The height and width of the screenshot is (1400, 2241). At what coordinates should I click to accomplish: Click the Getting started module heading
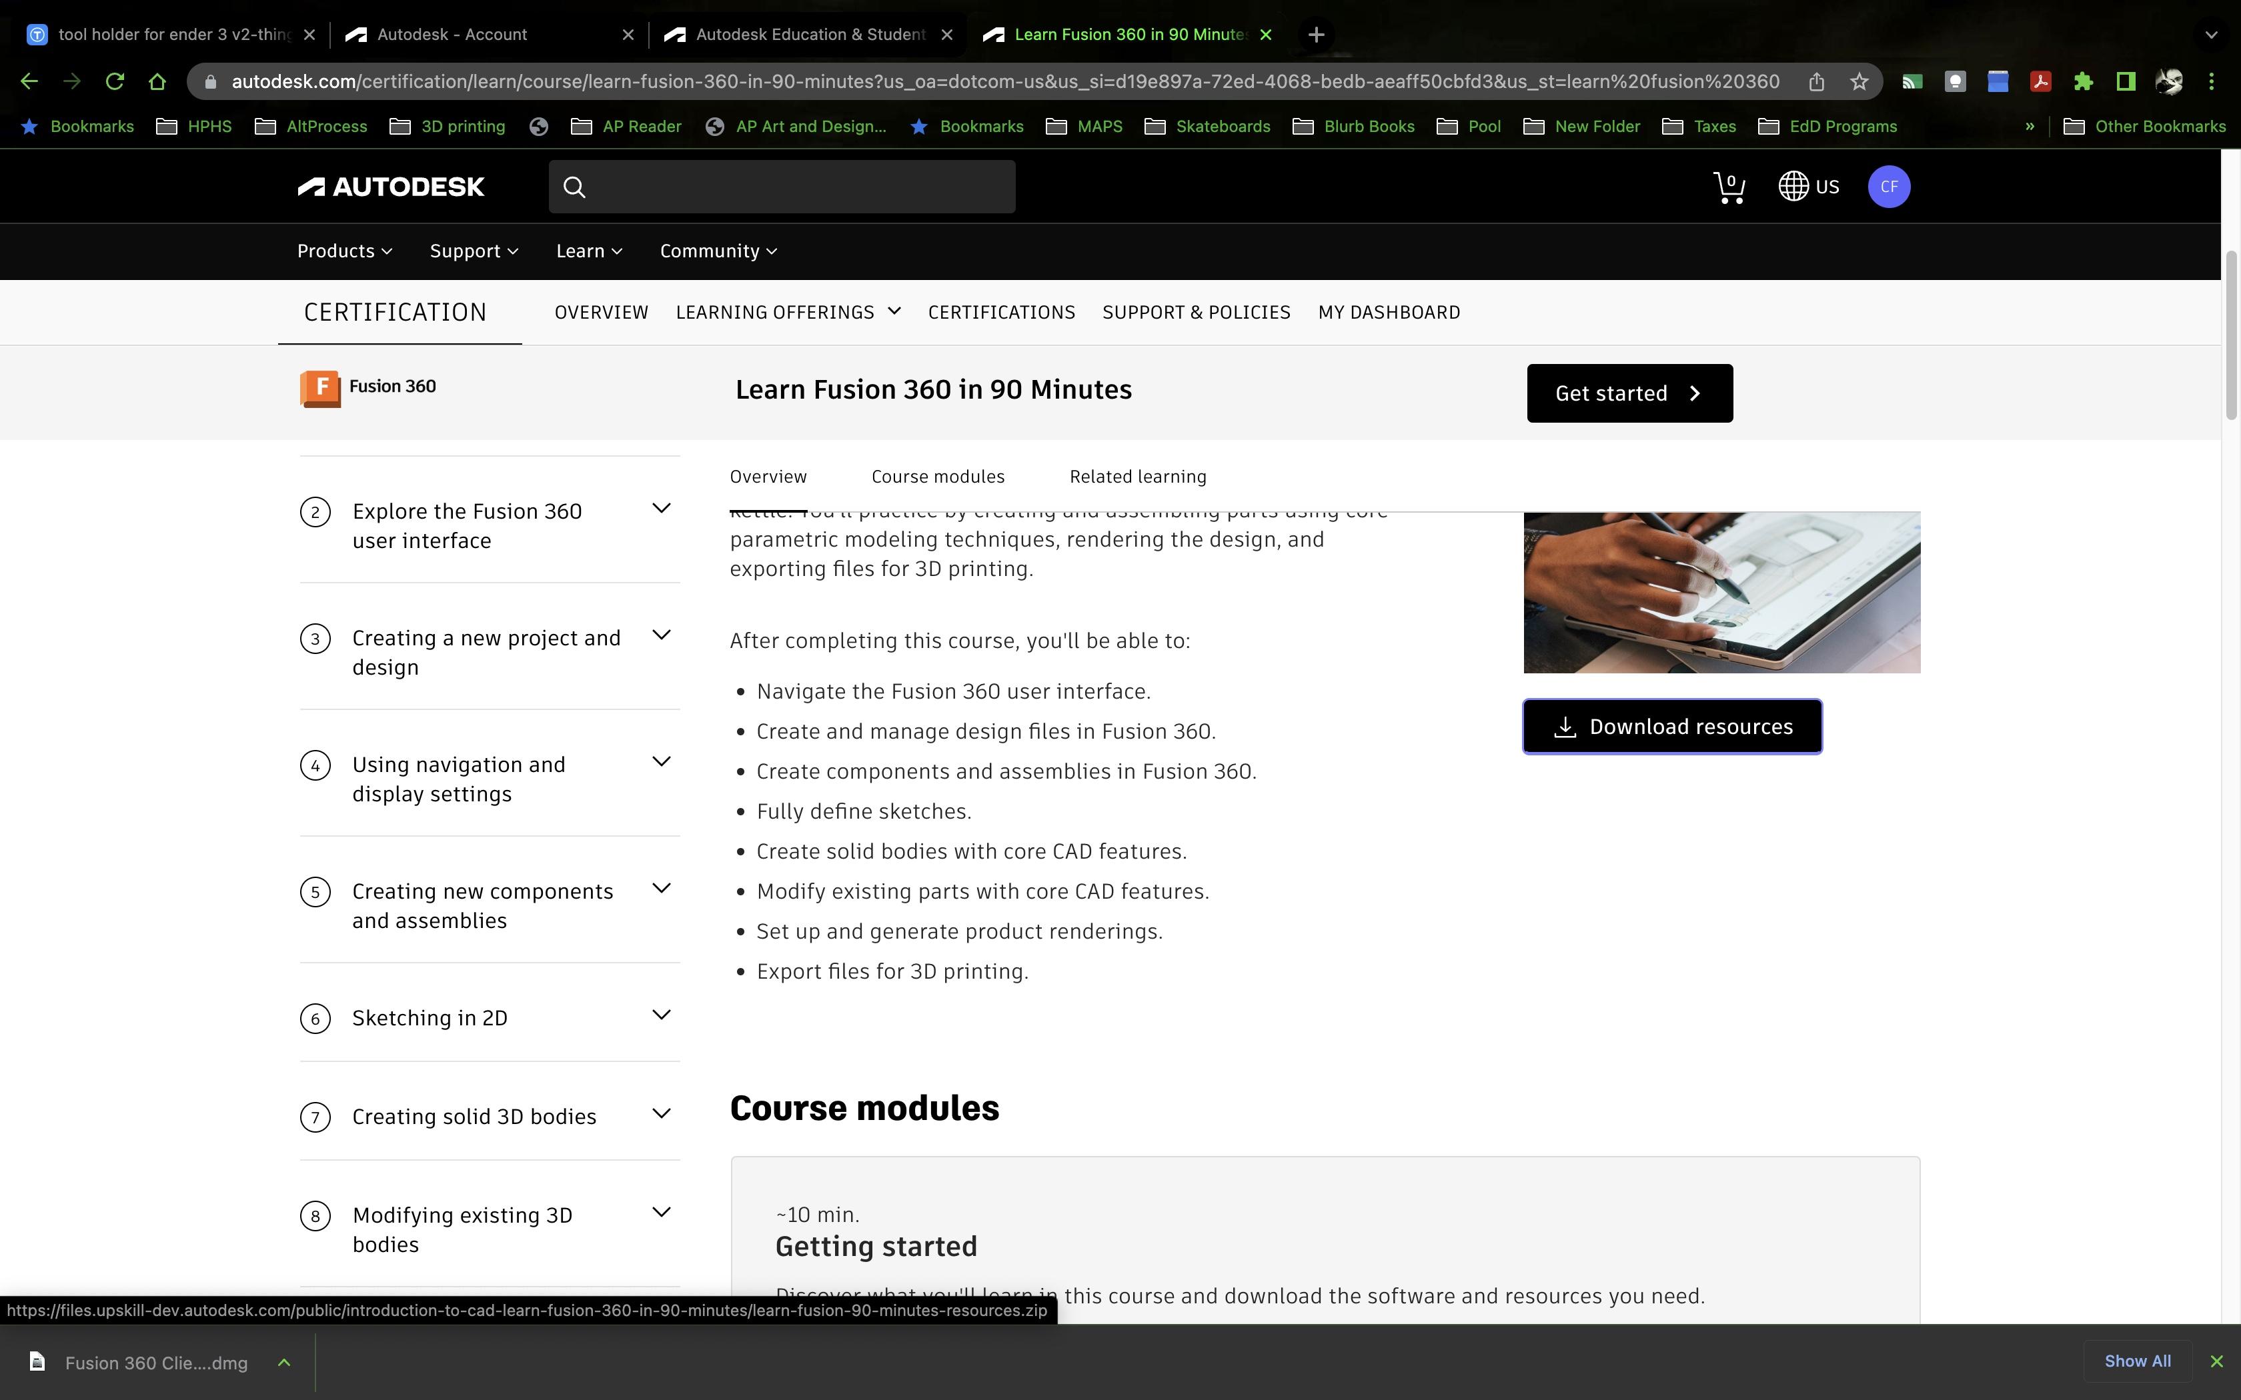[x=875, y=1246]
